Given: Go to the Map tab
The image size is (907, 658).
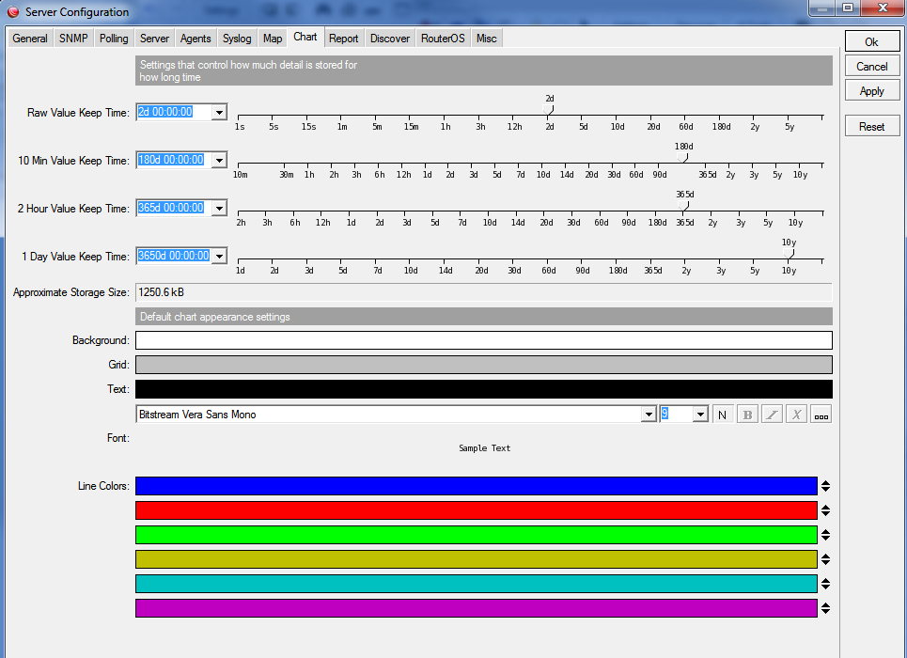Looking at the screenshot, I should [273, 39].
